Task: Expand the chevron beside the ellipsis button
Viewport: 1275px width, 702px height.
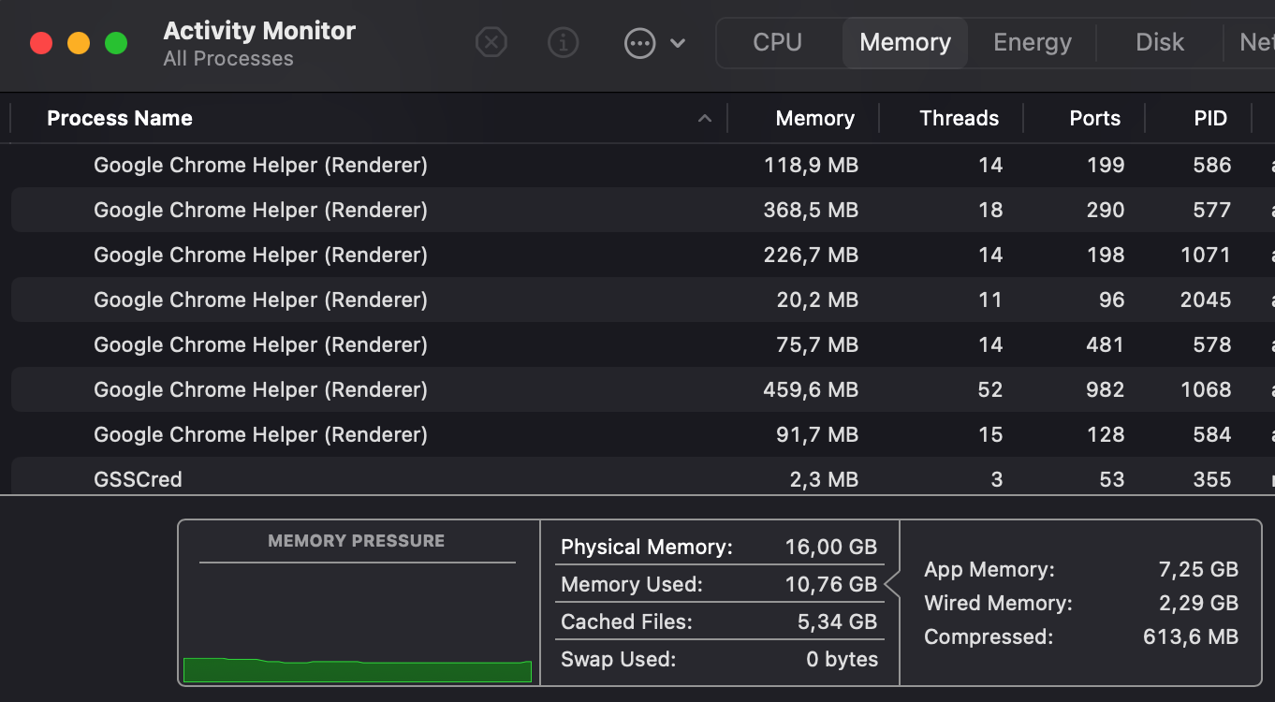Action: (679, 43)
